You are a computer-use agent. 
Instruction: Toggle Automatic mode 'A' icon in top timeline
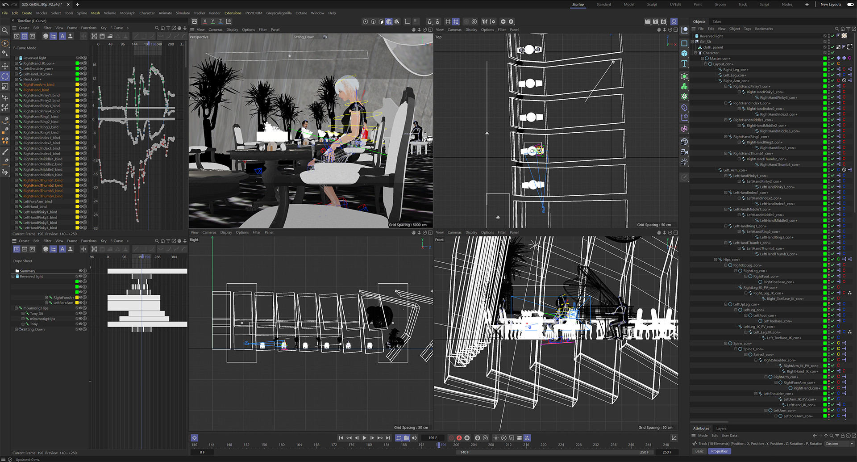[62, 36]
